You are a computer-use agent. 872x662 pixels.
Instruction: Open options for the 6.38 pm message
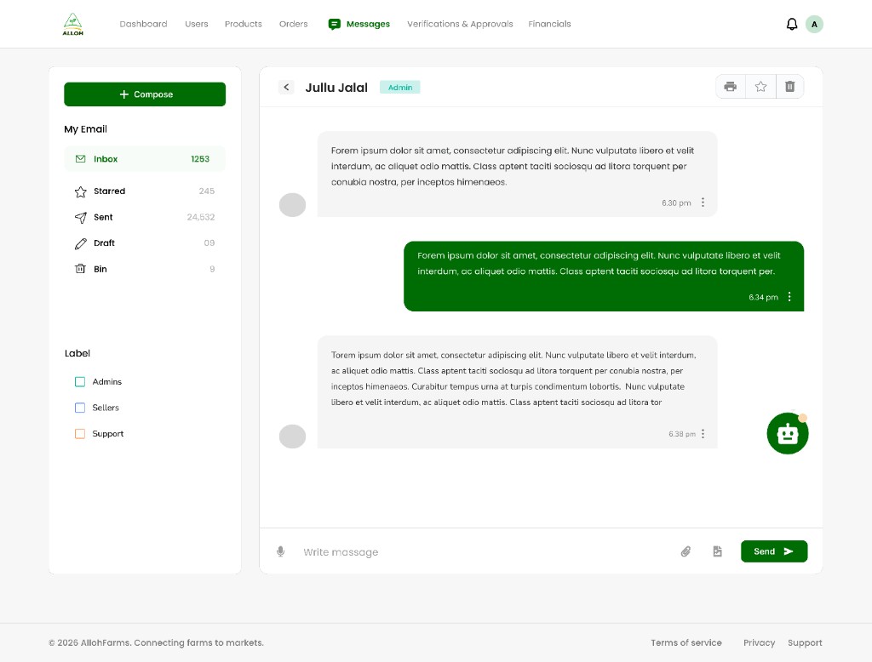tap(703, 434)
